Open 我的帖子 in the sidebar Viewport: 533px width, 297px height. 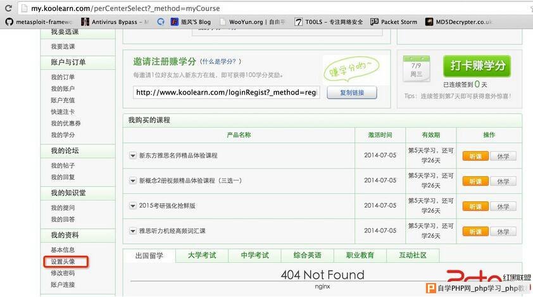click(63, 166)
